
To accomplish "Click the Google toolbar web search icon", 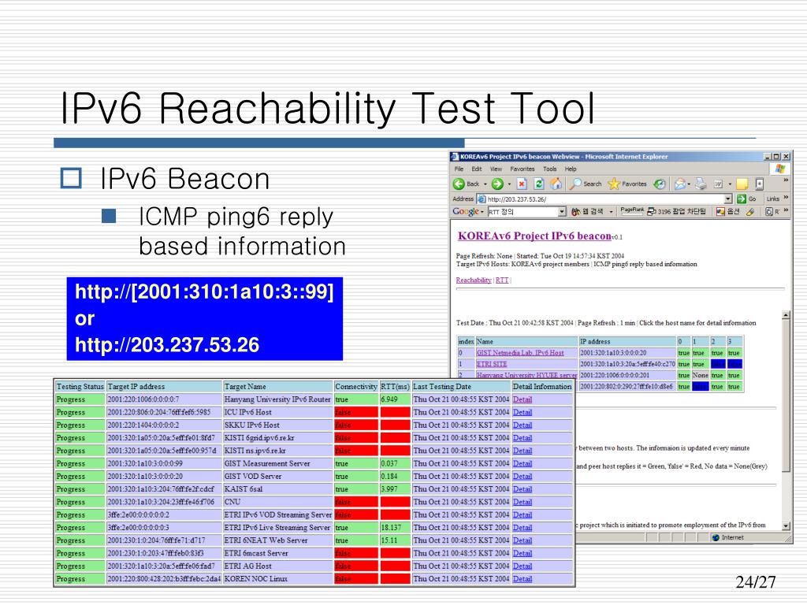I will click(x=576, y=211).
